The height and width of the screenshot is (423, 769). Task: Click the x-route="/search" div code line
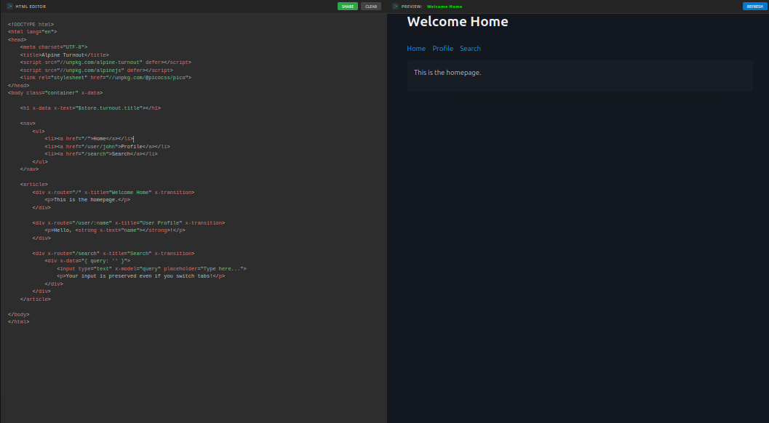pyautogui.click(x=113, y=253)
